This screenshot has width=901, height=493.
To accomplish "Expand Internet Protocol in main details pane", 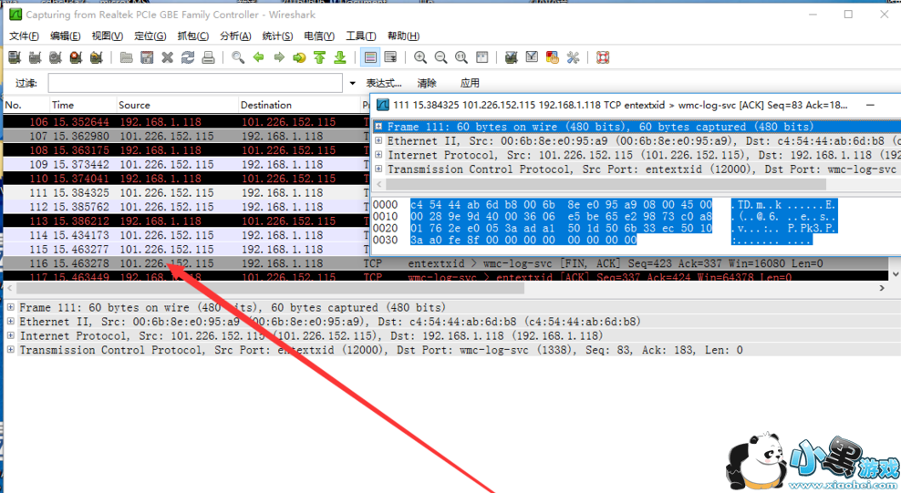I will point(10,335).
